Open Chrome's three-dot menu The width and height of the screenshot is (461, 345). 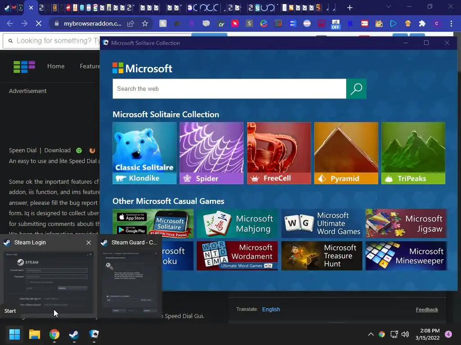(x=451, y=23)
